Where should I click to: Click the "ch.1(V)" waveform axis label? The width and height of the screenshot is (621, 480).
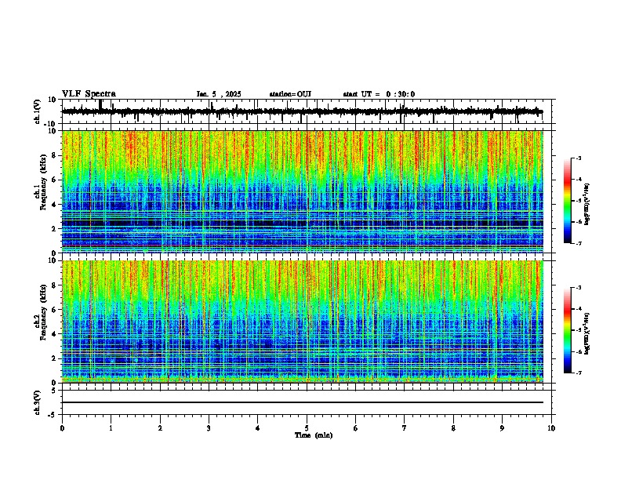(x=38, y=111)
